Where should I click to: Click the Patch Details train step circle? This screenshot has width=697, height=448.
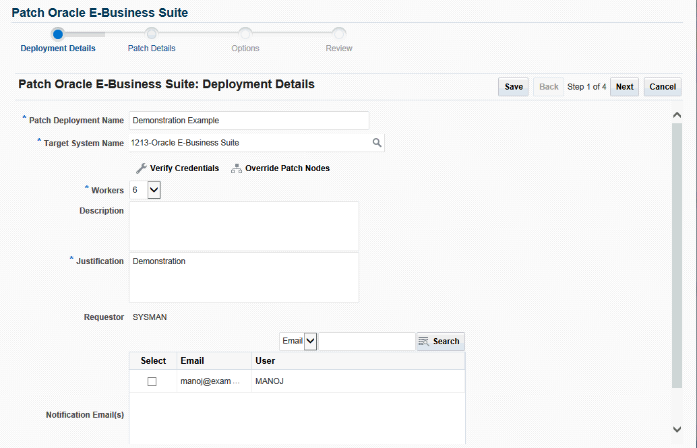tap(152, 34)
